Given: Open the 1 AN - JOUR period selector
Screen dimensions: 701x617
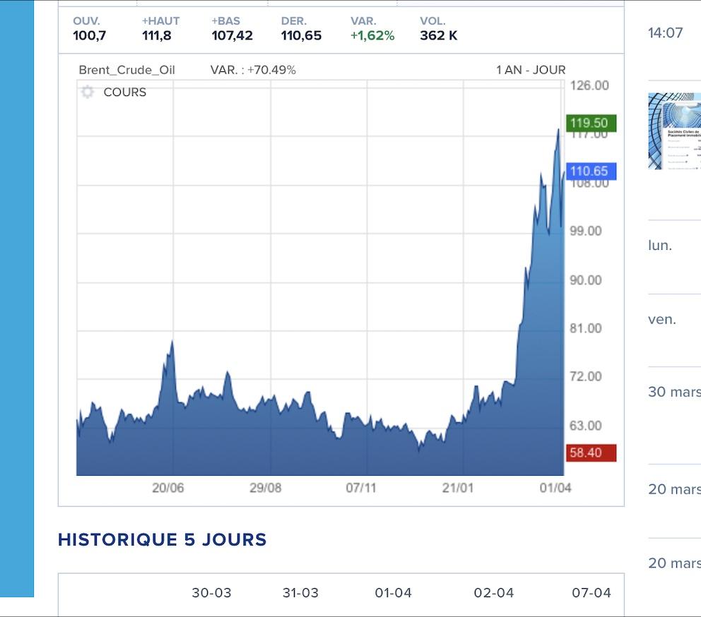Looking at the screenshot, I should click(531, 70).
